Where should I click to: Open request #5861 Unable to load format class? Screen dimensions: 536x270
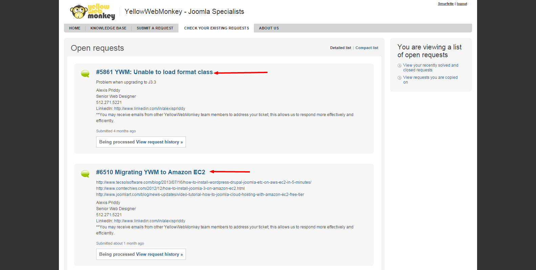coord(154,72)
